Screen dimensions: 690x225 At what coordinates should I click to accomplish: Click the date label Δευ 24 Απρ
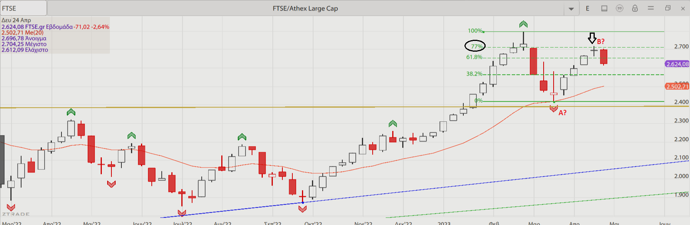[16, 20]
